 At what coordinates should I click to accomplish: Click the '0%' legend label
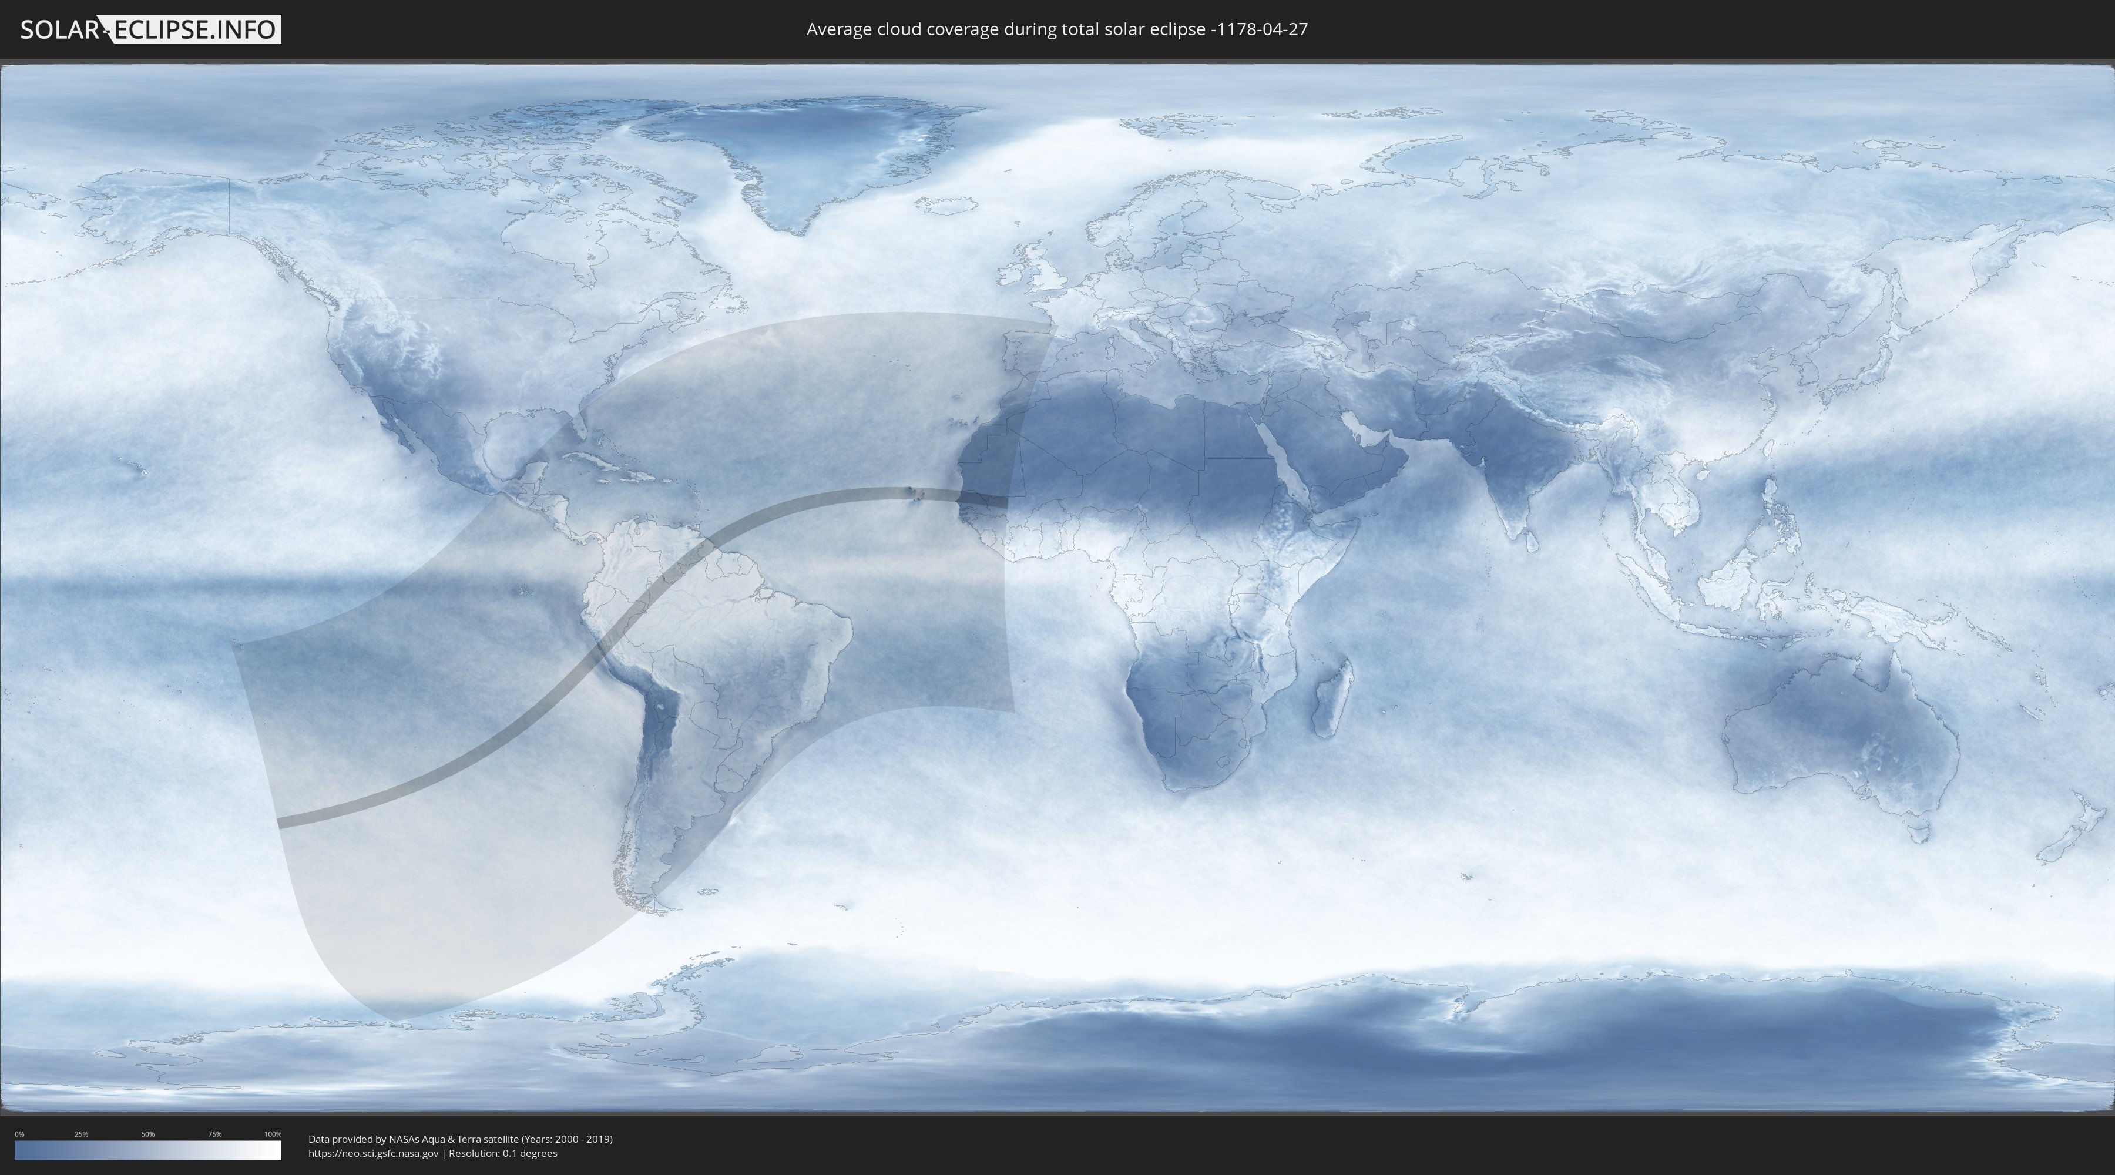pyautogui.click(x=19, y=1134)
